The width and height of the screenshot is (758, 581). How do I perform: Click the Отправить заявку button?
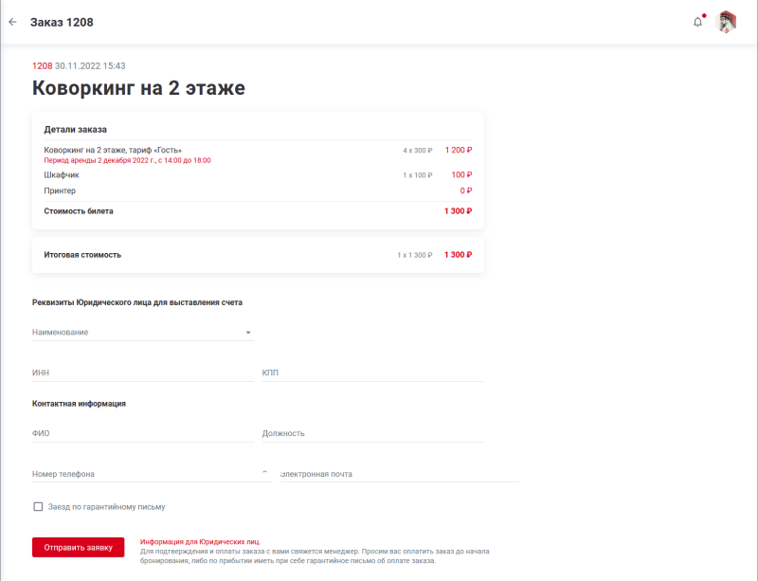[78, 547]
